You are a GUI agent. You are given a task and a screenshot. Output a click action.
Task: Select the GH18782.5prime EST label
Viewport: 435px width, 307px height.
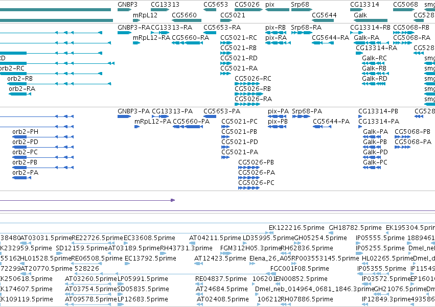[x=355, y=228]
